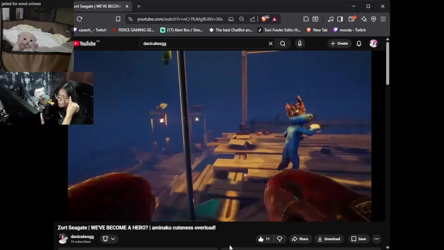444x250 pixels.
Task: Open the danicakesgg channel name link
Action: point(82,237)
